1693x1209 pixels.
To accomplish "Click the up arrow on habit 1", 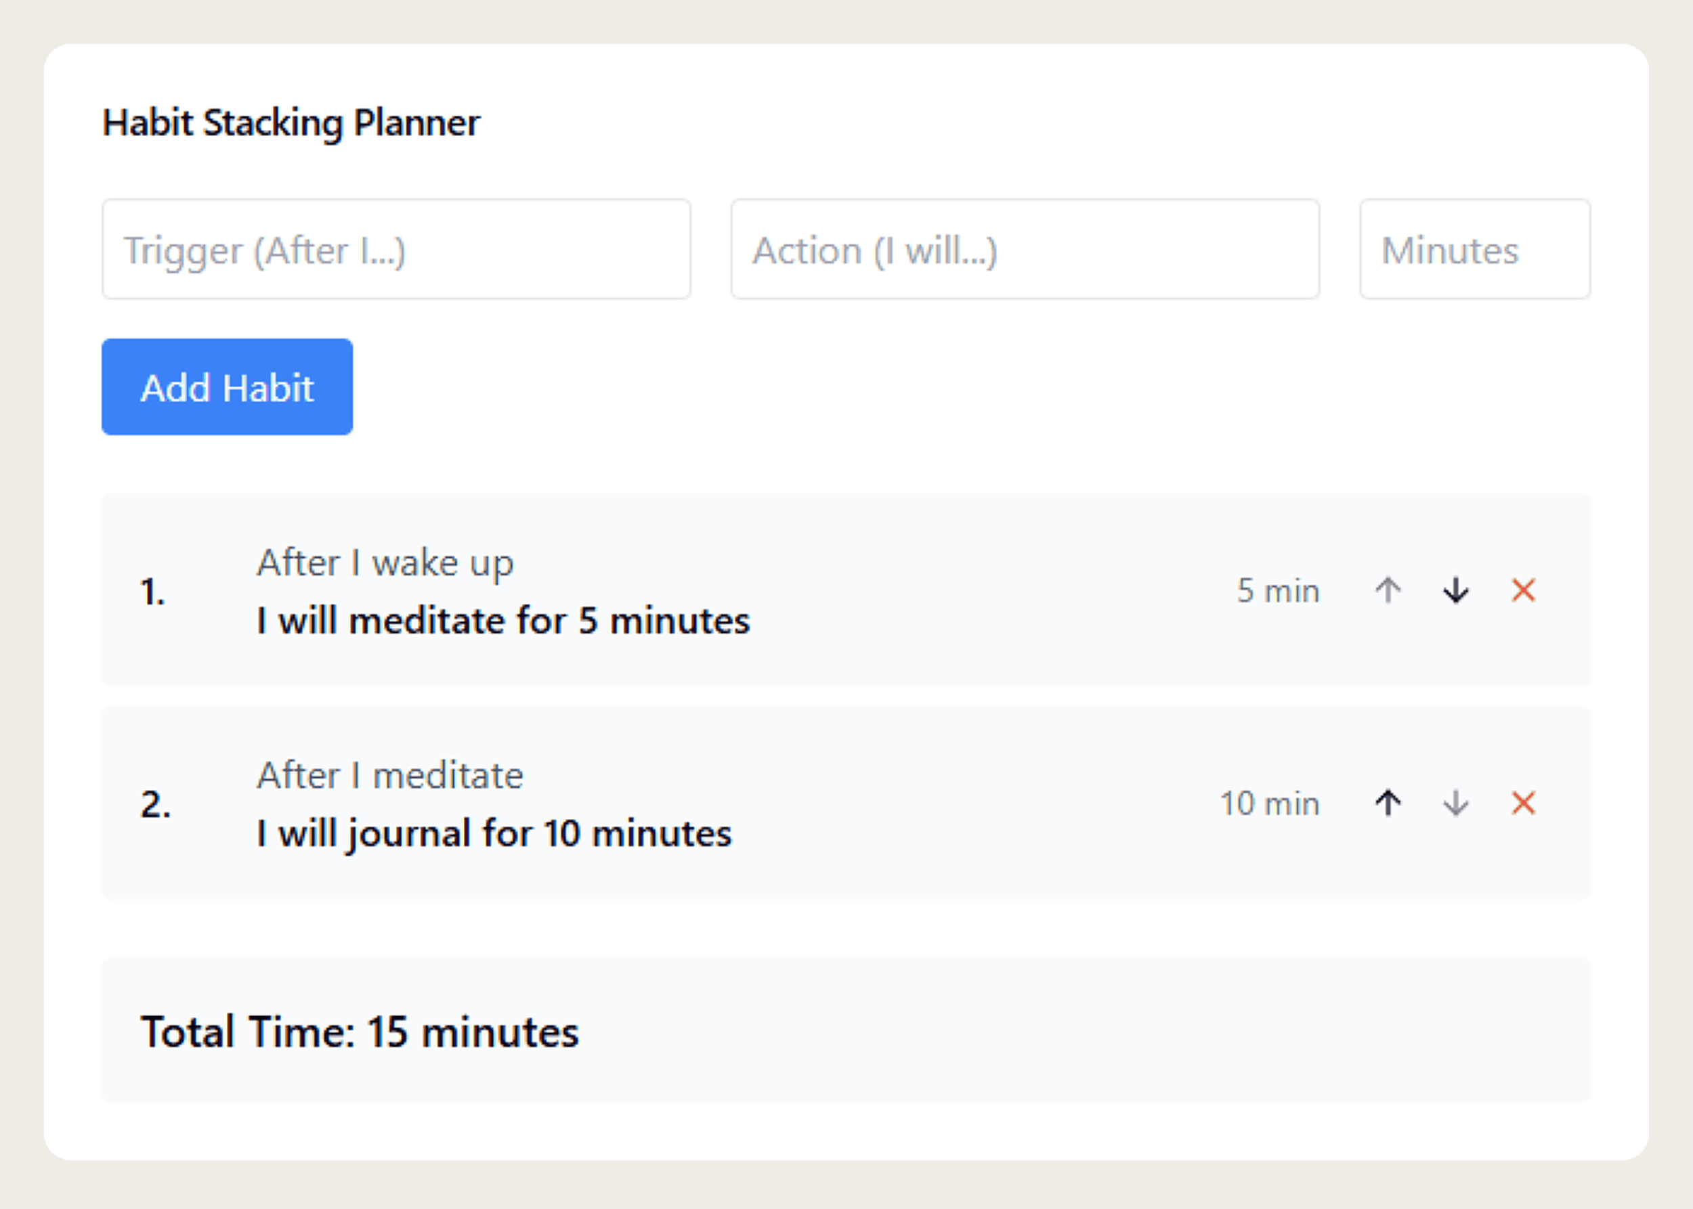I will 1387,590.
